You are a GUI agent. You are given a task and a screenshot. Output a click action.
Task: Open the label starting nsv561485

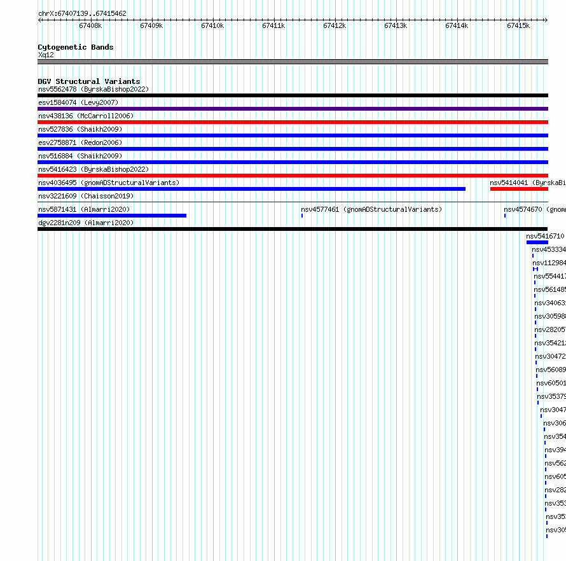coord(549,289)
